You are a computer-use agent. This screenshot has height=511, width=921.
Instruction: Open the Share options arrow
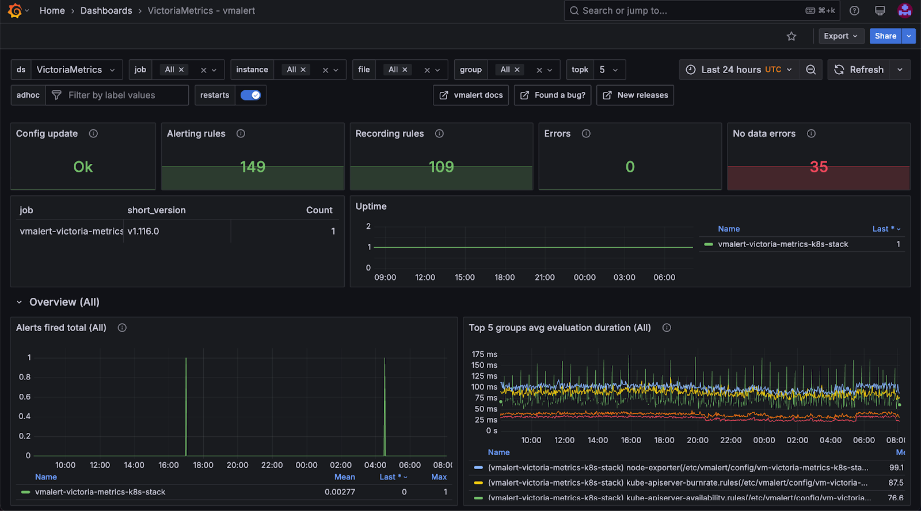(x=909, y=36)
